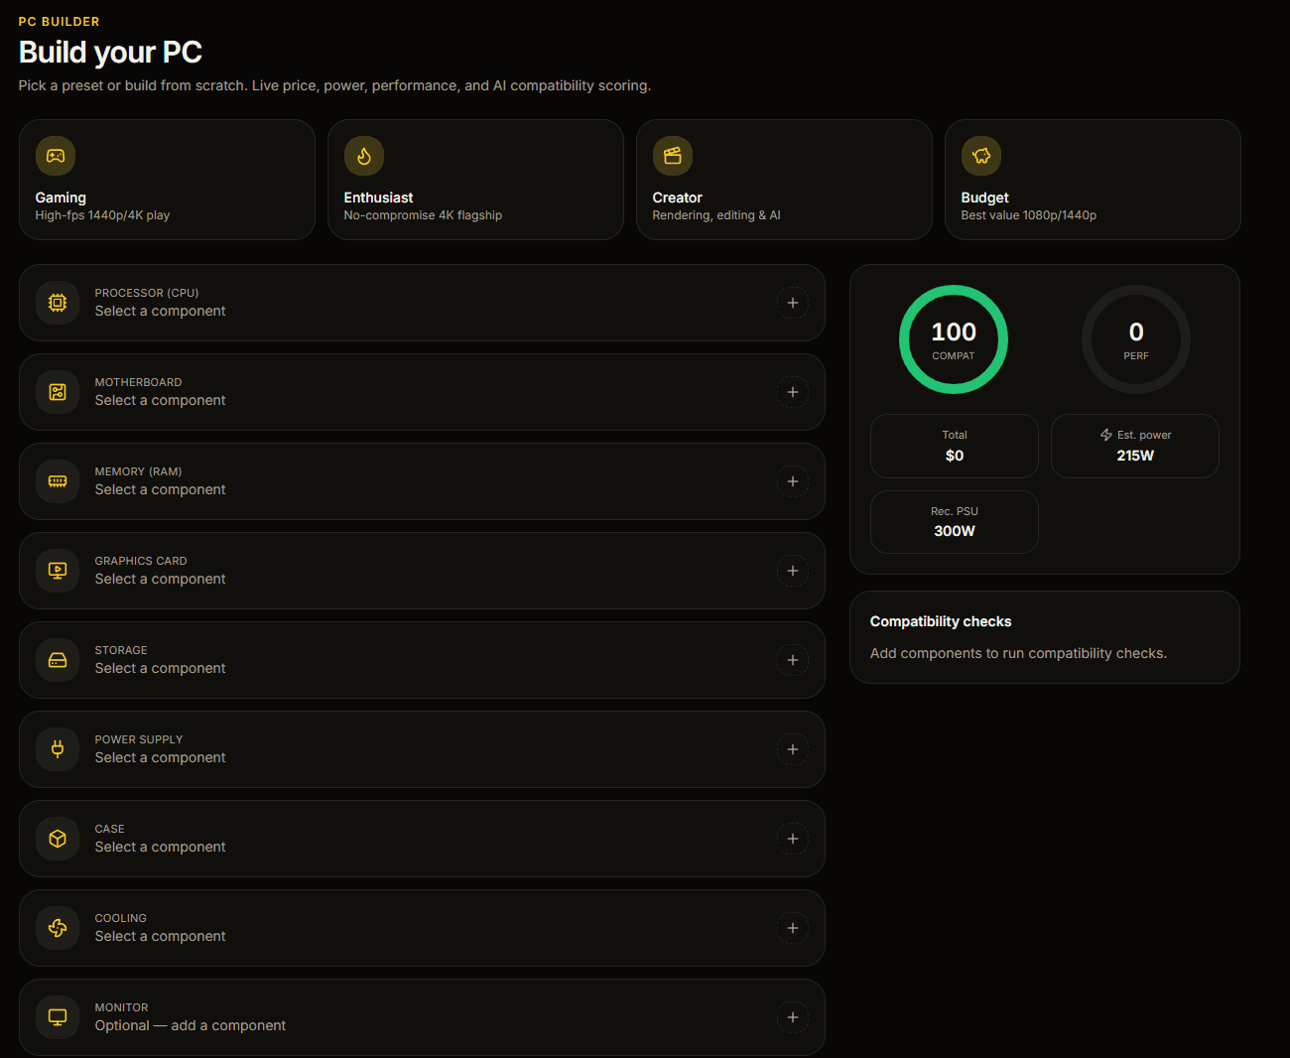
Task: Click the Graphics Card icon
Action: (x=58, y=571)
